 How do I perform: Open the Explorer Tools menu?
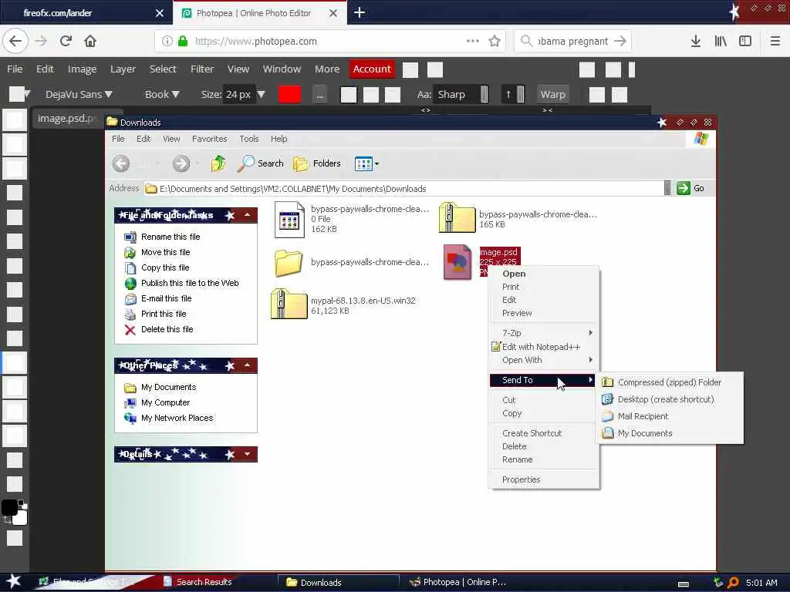pos(249,139)
